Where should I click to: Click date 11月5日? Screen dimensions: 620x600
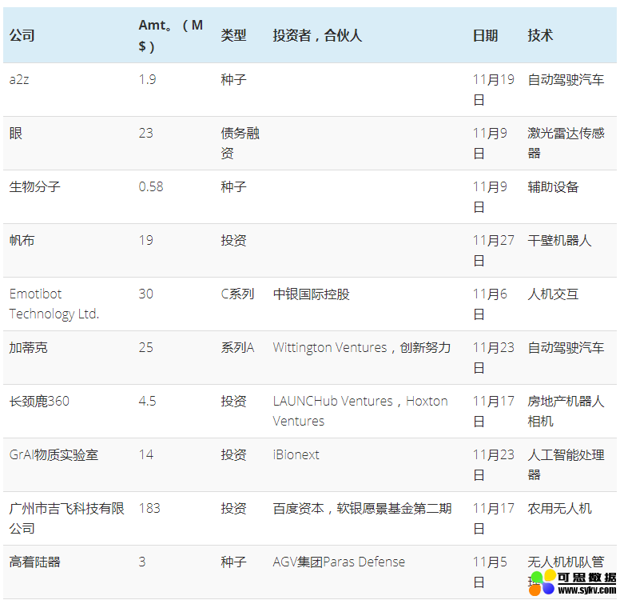pos(490,572)
